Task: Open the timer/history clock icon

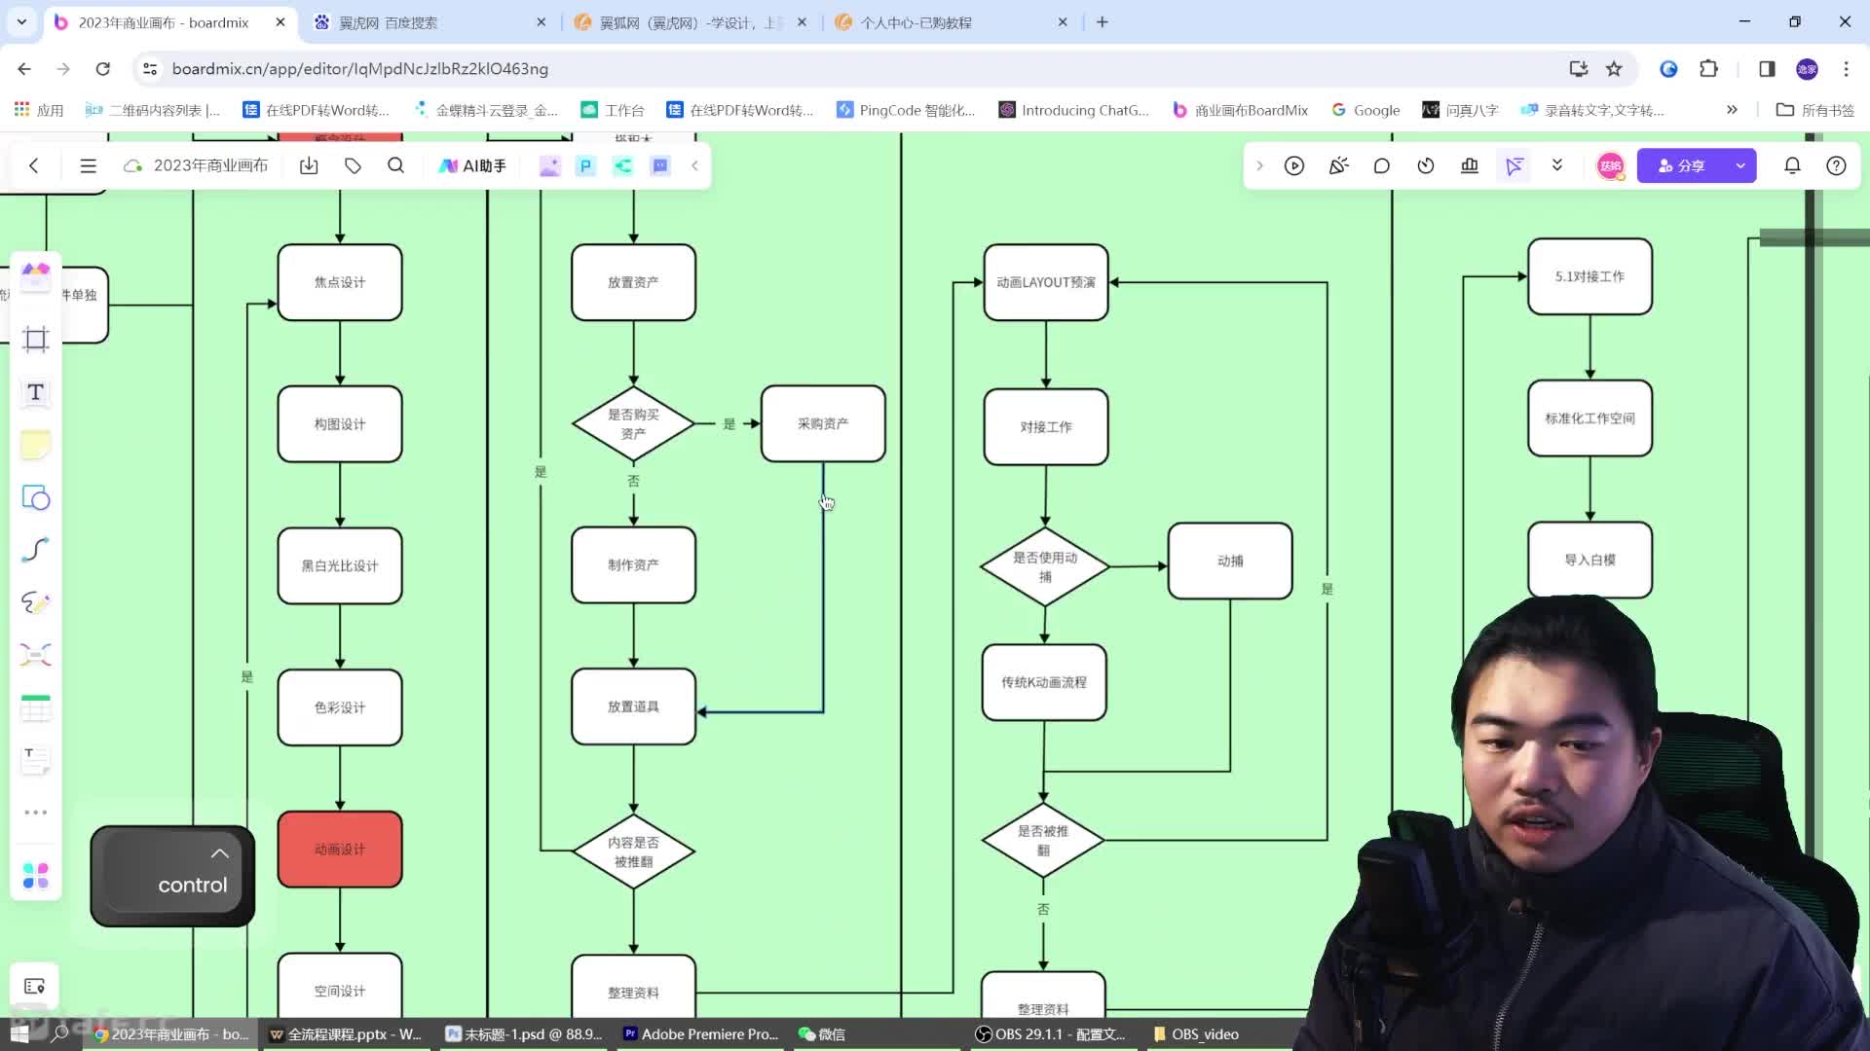Action: (x=1426, y=165)
